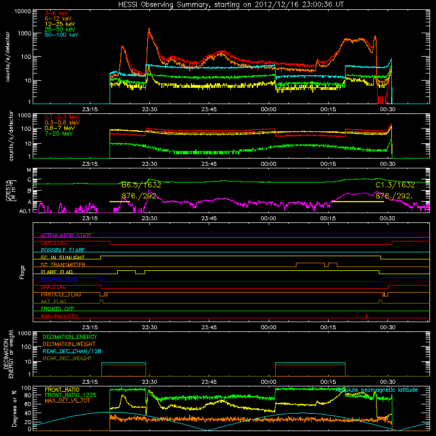
Task: Click the 25-50 keV legend entry
Action: click(x=60, y=29)
